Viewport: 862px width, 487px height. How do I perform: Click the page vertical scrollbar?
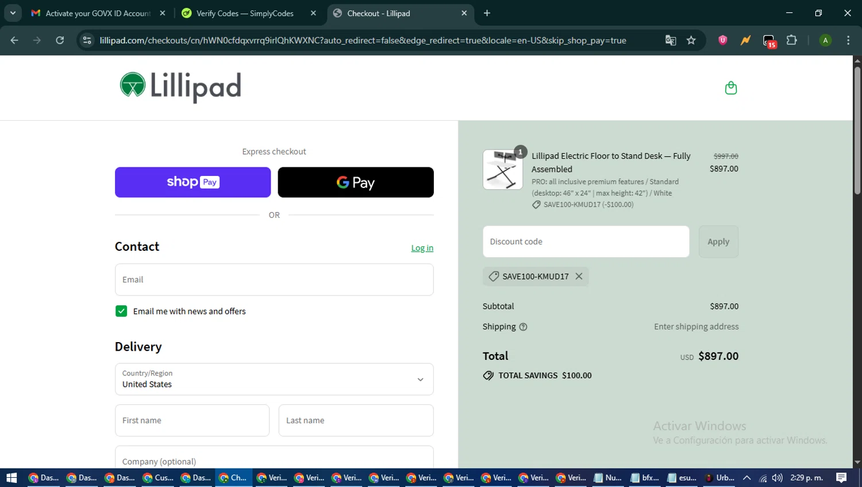[x=857, y=131]
